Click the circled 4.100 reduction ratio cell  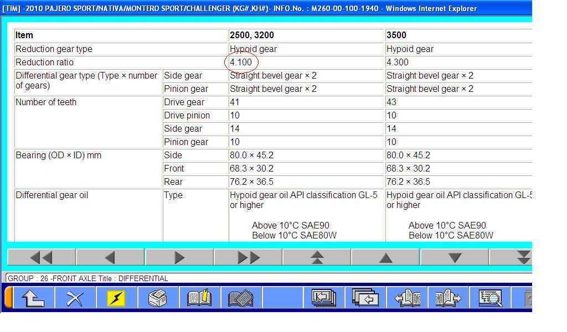[241, 63]
